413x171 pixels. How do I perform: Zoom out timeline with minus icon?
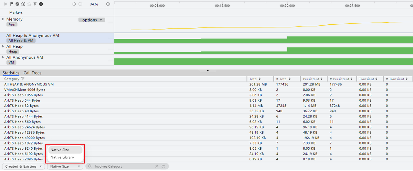(80, 4)
